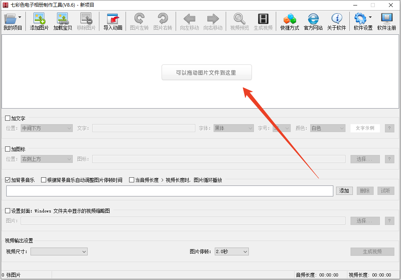
Task: Open the 软件设置 dropdown arrow menu
Action: point(370,17)
